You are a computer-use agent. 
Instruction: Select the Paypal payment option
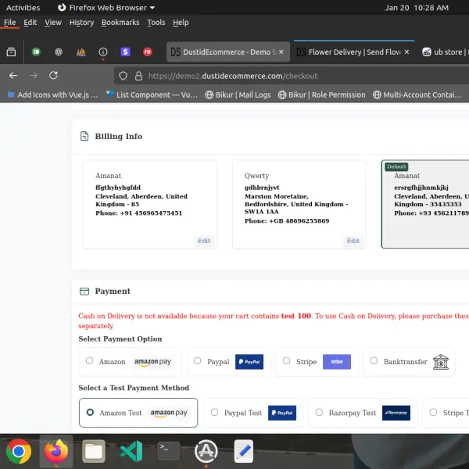coord(198,361)
